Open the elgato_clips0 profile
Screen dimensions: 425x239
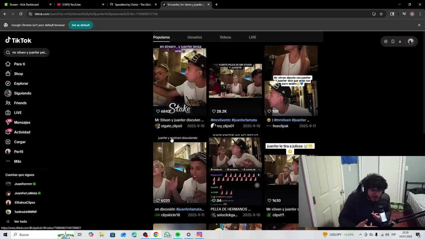click(x=168, y=126)
